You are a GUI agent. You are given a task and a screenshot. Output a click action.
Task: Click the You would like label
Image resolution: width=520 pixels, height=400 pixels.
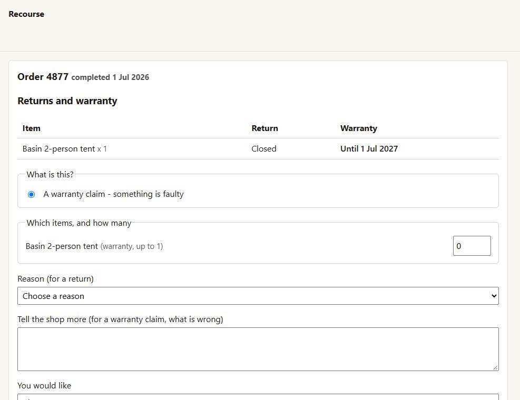pyautogui.click(x=44, y=385)
